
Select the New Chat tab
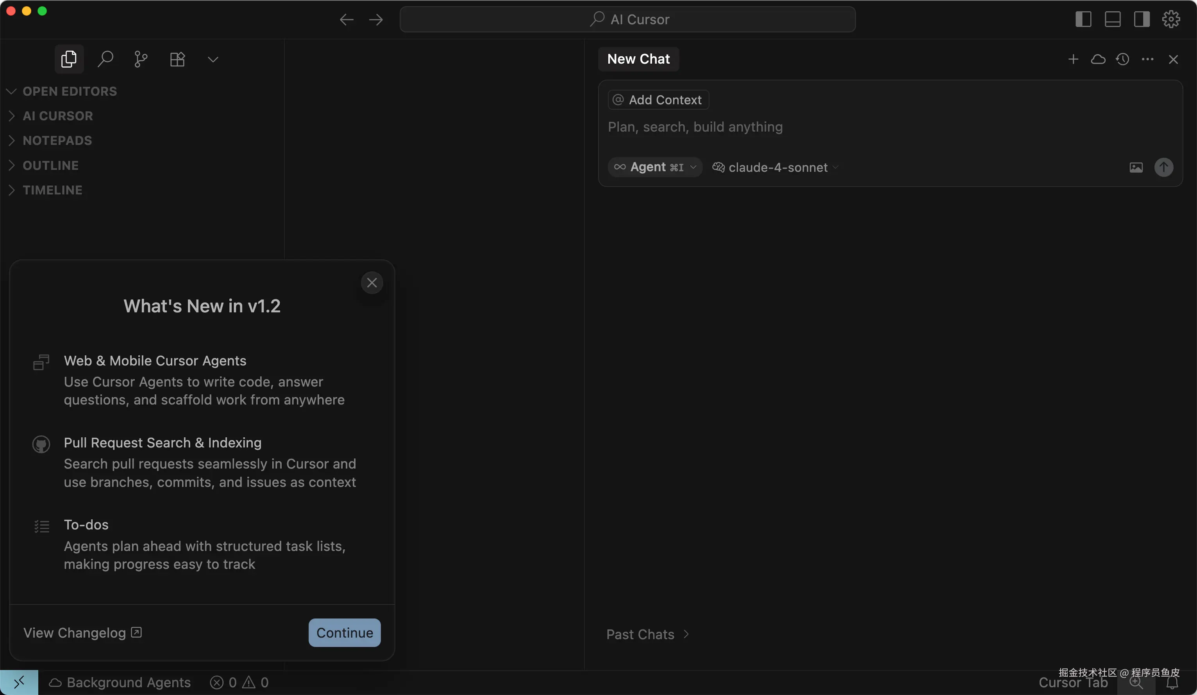pos(638,59)
